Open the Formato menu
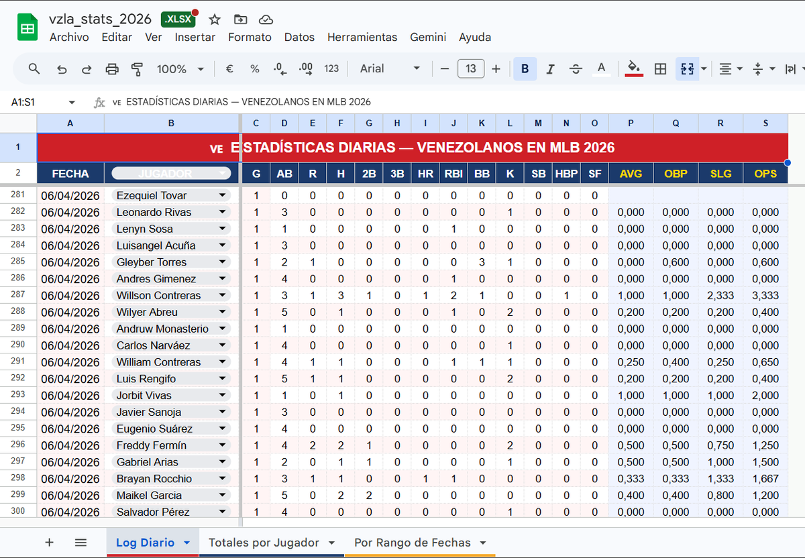The height and width of the screenshot is (558, 805). (250, 38)
